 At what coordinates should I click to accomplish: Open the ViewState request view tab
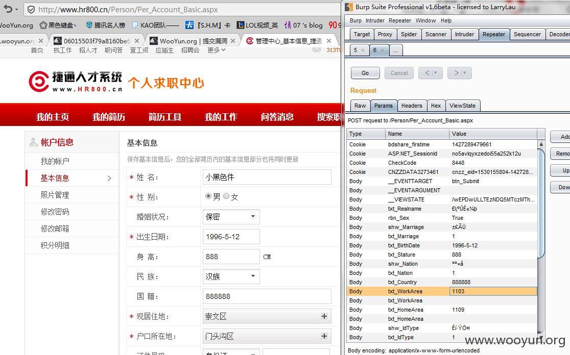click(462, 106)
